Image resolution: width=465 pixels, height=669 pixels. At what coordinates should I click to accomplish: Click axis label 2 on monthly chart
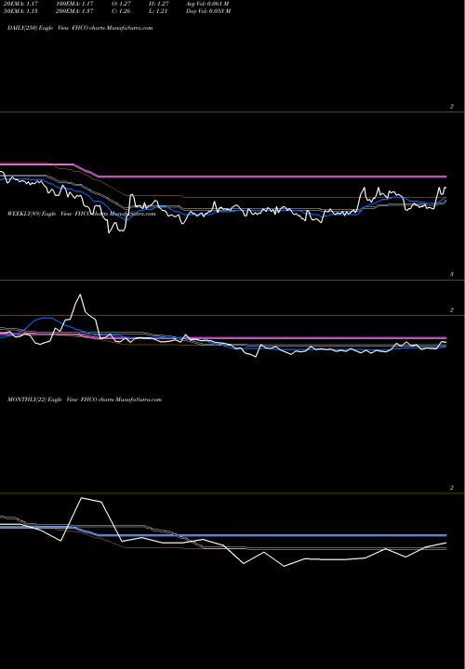coord(452,488)
